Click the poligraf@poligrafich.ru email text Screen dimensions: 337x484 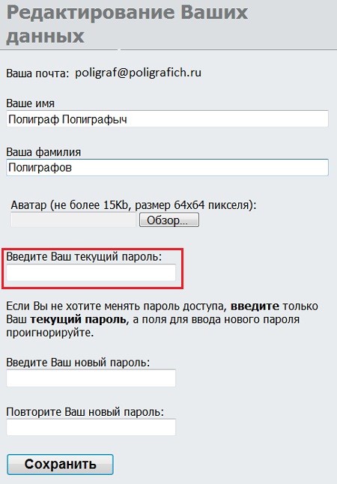139,73
